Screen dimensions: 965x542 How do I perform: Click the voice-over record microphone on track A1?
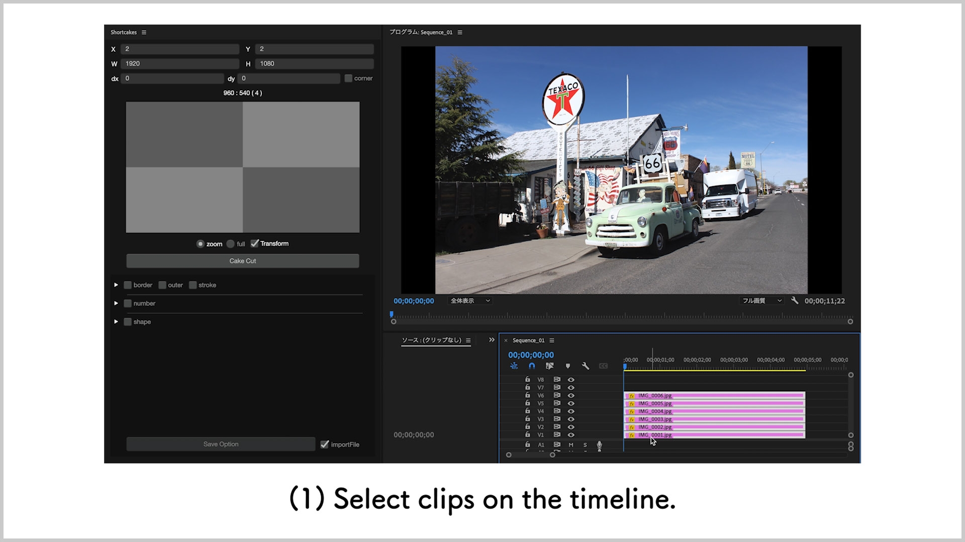[x=599, y=445]
